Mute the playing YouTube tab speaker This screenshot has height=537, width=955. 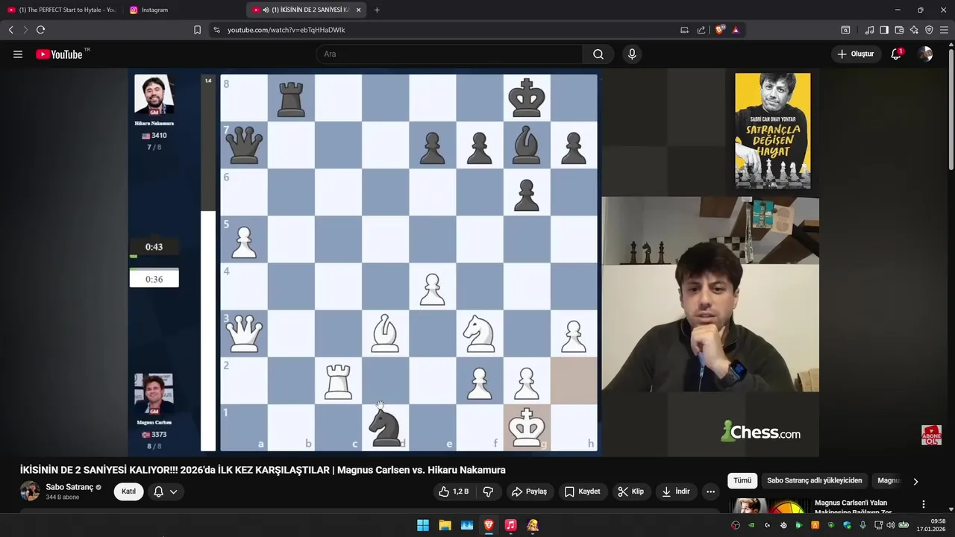(x=266, y=10)
